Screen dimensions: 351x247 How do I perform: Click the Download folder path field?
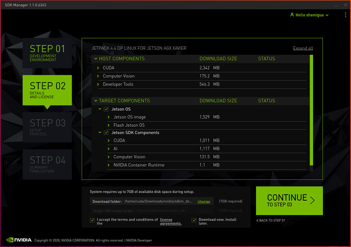tap(151, 202)
